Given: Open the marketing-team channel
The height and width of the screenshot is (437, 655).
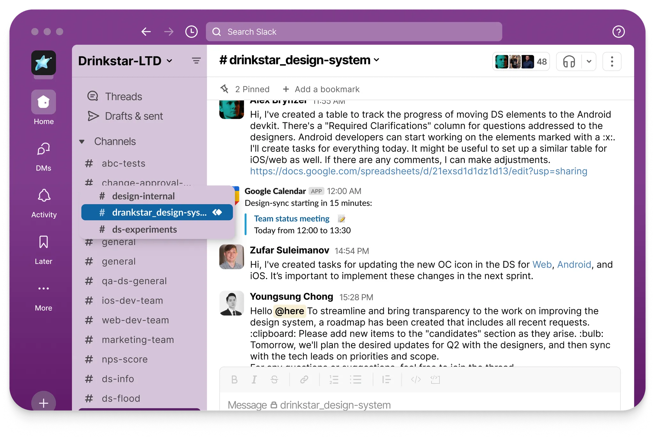Looking at the screenshot, I should 129,340.
